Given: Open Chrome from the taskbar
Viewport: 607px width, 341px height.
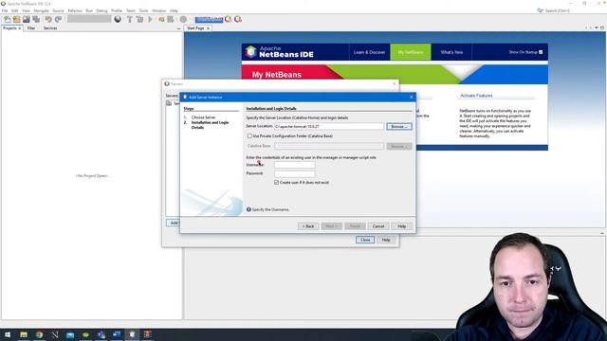Looking at the screenshot, I should (39, 334).
